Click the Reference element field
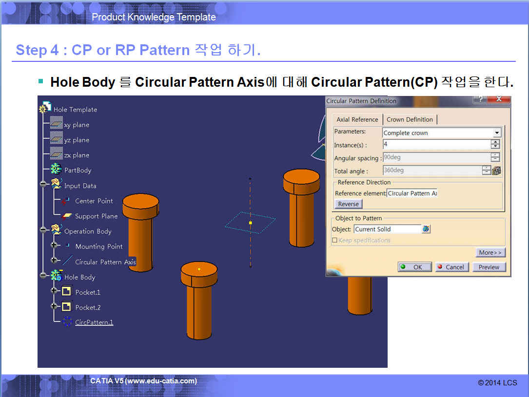This screenshot has width=529, height=397. [412, 193]
